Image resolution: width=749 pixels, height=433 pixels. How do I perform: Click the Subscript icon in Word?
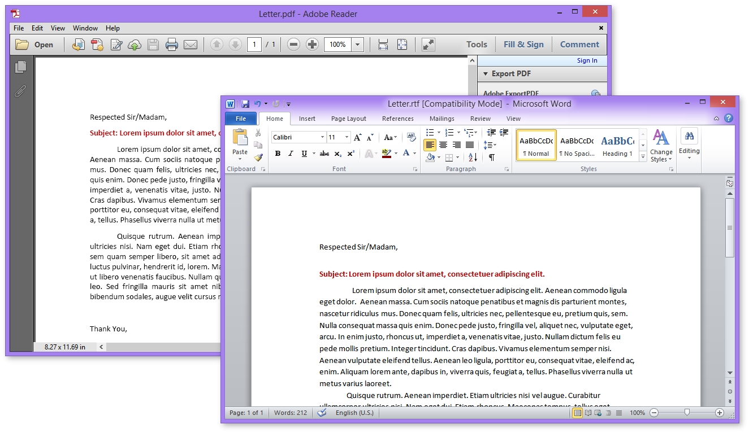point(337,154)
